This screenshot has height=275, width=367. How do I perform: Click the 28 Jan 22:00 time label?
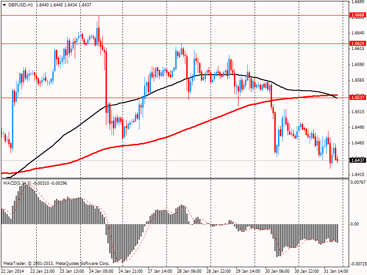click(x=219, y=271)
